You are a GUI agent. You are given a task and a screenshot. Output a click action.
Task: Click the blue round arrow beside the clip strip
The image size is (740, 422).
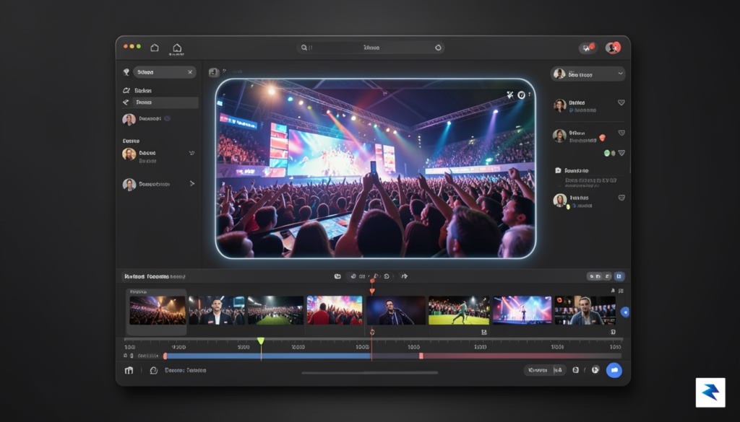(625, 312)
